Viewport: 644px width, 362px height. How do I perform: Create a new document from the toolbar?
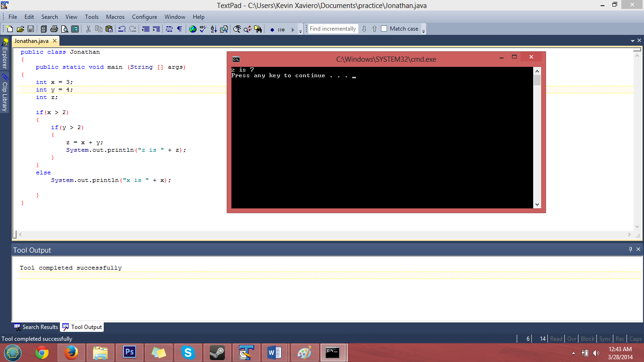point(10,29)
